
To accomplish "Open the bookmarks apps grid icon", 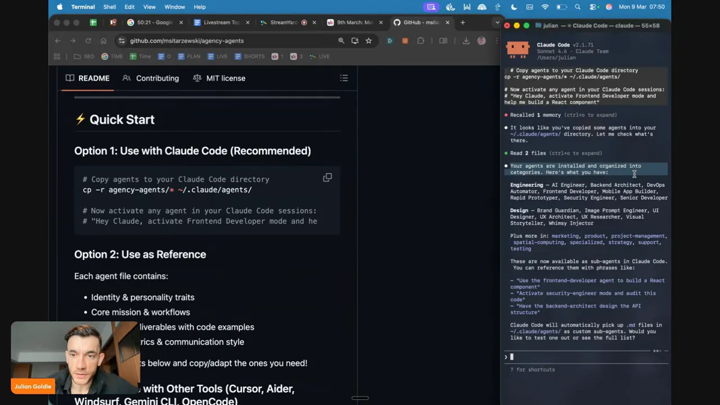I will pyautogui.click(x=57, y=56).
